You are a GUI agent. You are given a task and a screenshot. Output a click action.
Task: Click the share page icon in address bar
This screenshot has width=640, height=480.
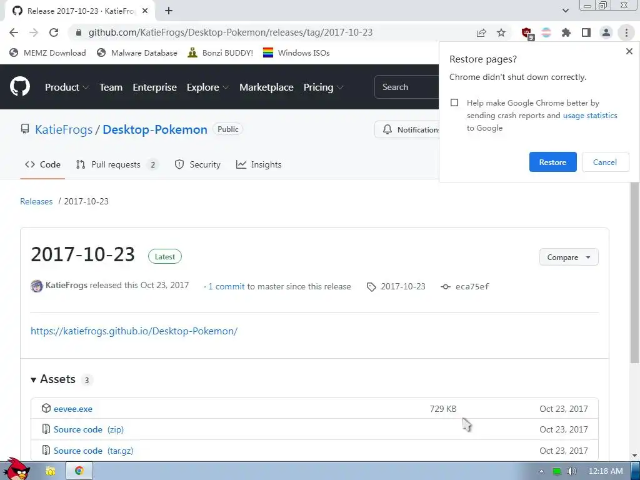point(481,32)
